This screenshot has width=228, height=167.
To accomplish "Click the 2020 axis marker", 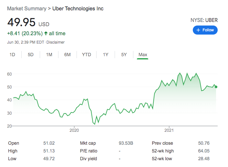I will click(74, 130).
